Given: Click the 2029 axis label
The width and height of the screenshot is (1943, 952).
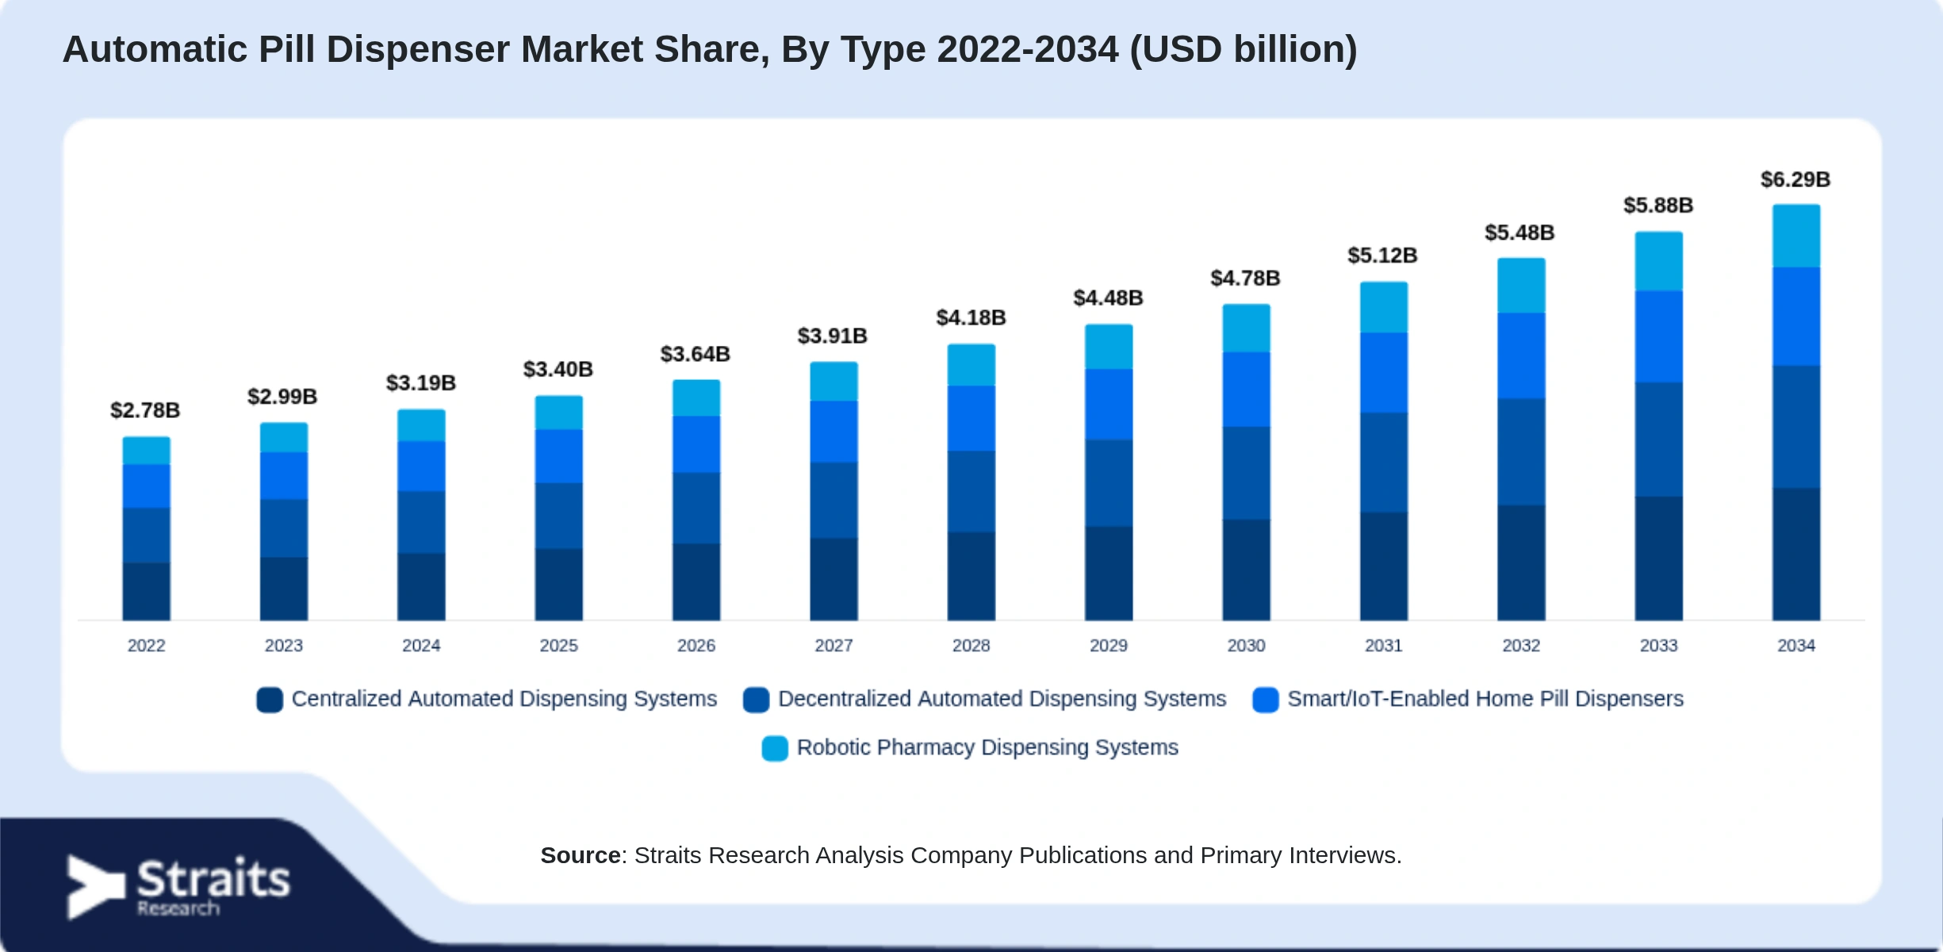Looking at the screenshot, I should [1109, 646].
